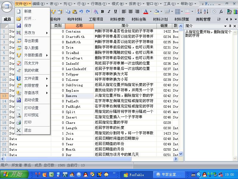Switch to the 材料台账 tab

139,19
